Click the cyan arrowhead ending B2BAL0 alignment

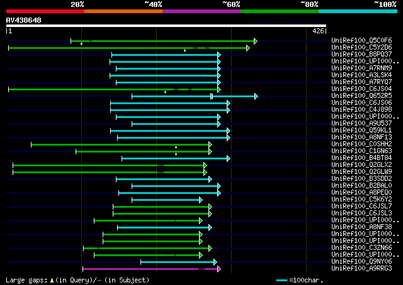pyautogui.click(x=219, y=186)
